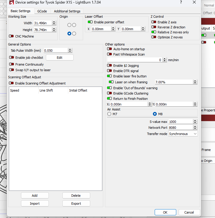Click the Export button
This screenshot has width=215, height=218.
point(76,204)
